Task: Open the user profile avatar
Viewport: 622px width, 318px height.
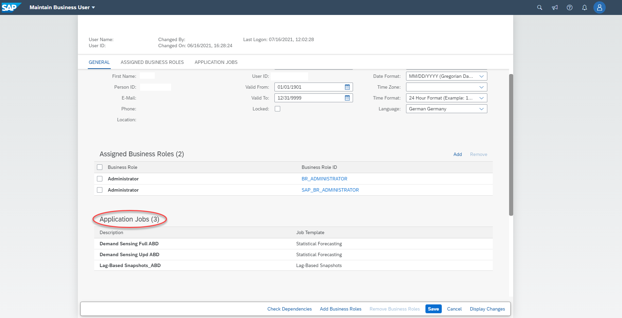Action: pos(600,7)
